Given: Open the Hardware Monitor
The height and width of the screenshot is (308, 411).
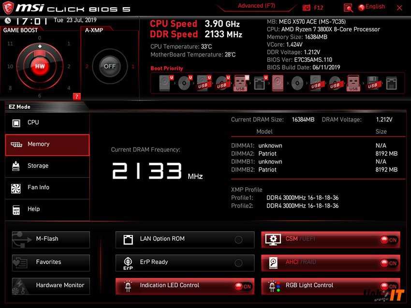Looking at the screenshot, I should (x=51, y=286).
